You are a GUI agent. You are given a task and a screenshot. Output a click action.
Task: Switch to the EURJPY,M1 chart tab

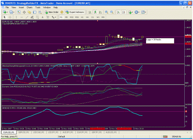click(x=82, y=132)
